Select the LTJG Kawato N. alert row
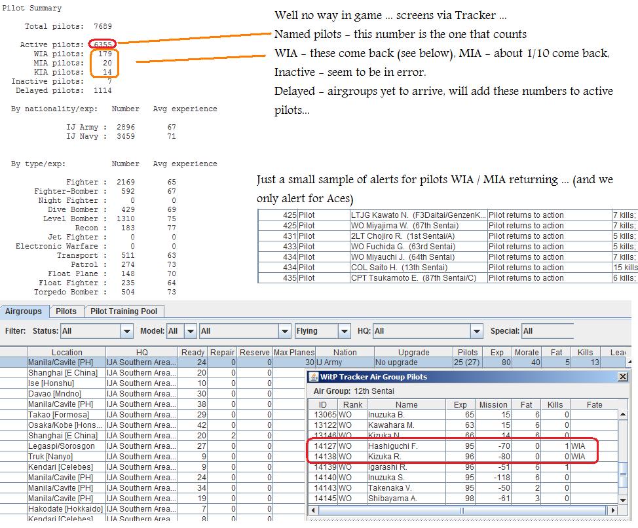The height and width of the screenshot is (528, 638). click(x=447, y=215)
